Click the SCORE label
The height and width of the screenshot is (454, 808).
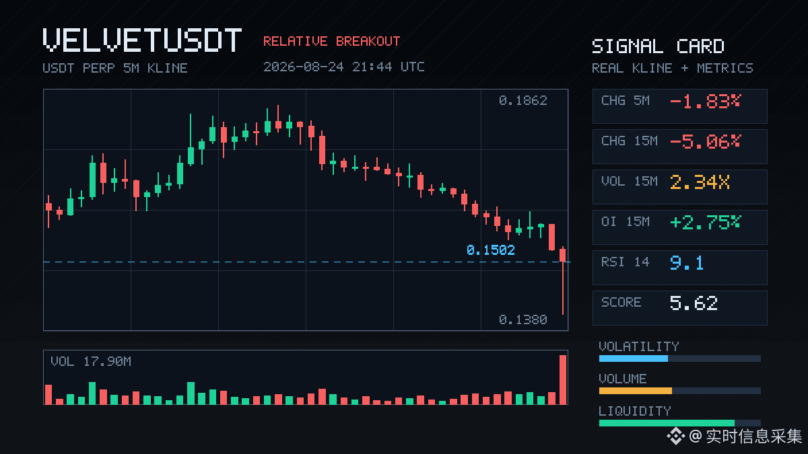[621, 302]
